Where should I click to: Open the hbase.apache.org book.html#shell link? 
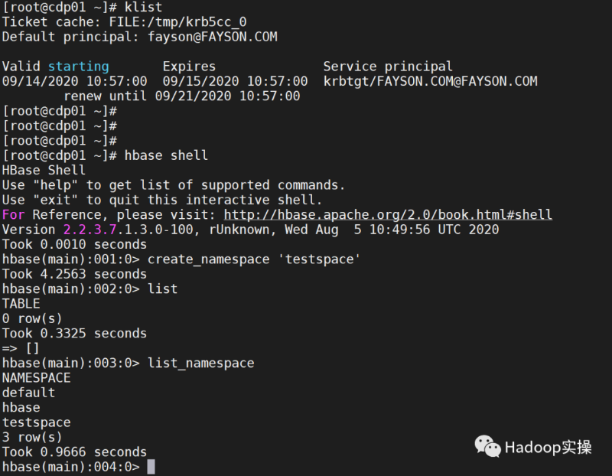click(x=388, y=215)
